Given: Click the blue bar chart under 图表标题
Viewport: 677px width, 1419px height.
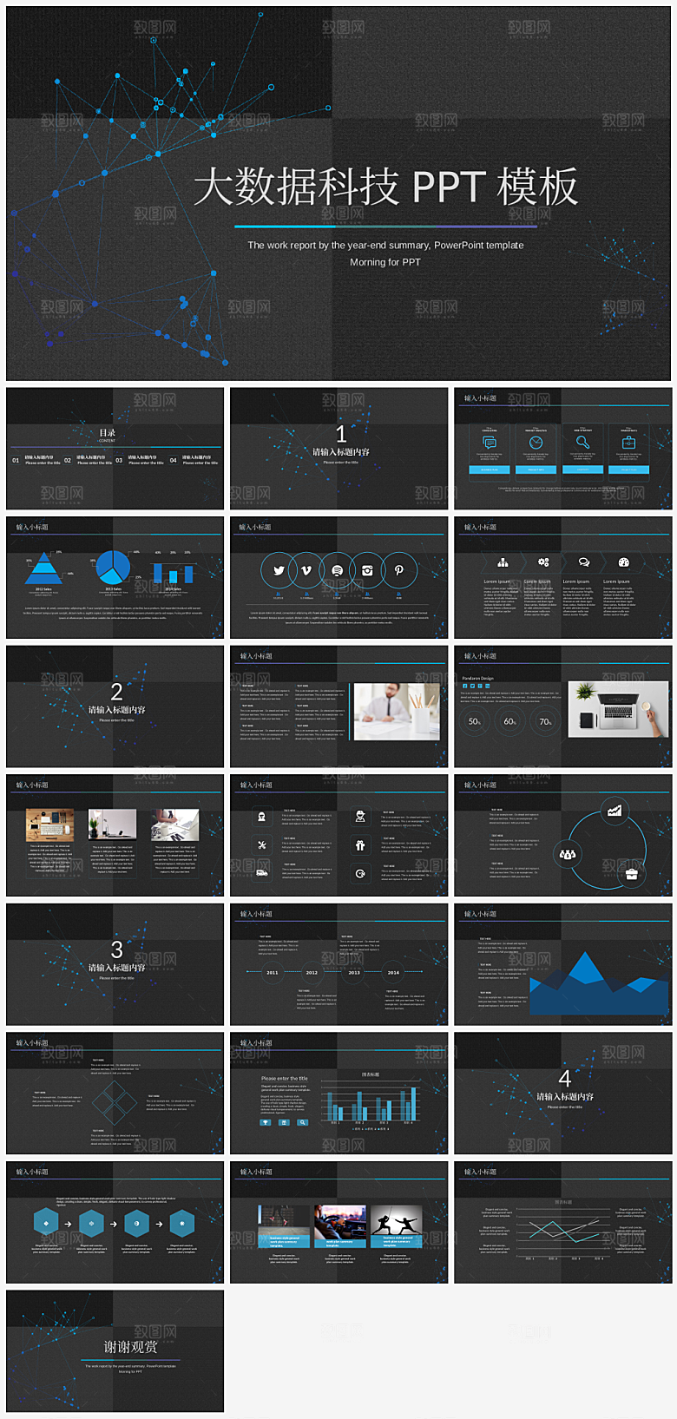Looking at the screenshot, I should point(371,1100).
